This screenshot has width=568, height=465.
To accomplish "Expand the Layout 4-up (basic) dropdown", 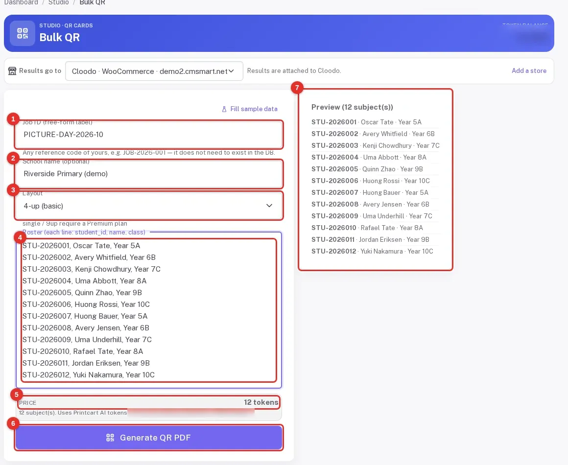I will (149, 206).
